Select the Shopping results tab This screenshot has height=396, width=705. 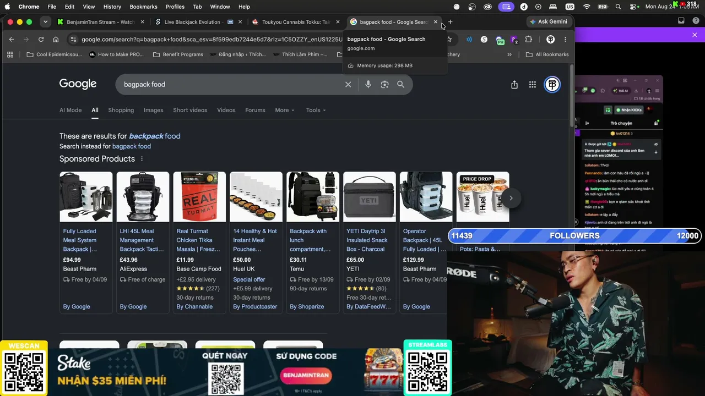coord(121,110)
